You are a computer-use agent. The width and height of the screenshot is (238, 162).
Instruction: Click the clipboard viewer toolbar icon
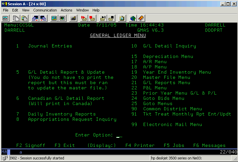(122, 18)
